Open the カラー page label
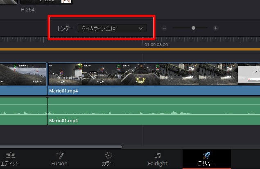The image size is (260, 169). (108, 164)
